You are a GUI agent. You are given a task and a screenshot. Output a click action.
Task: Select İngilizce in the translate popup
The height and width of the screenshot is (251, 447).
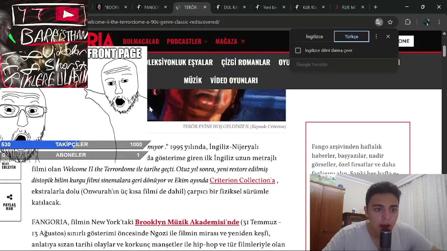pyautogui.click(x=314, y=37)
